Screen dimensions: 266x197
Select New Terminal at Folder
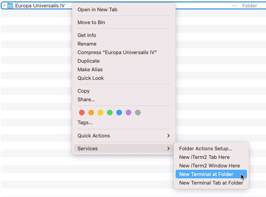206,174
